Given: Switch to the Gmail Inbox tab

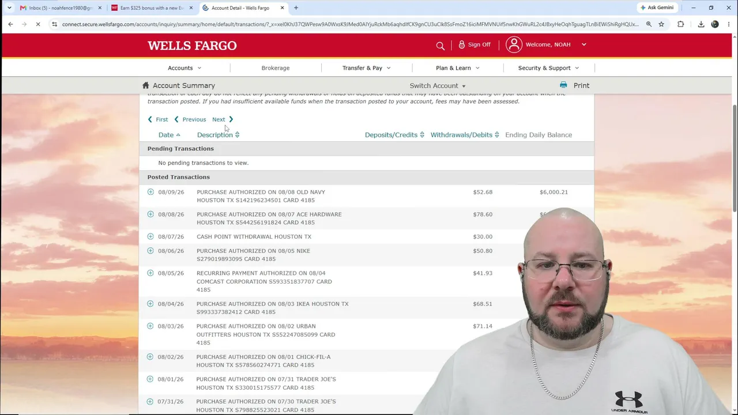Looking at the screenshot, I should [60, 8].
